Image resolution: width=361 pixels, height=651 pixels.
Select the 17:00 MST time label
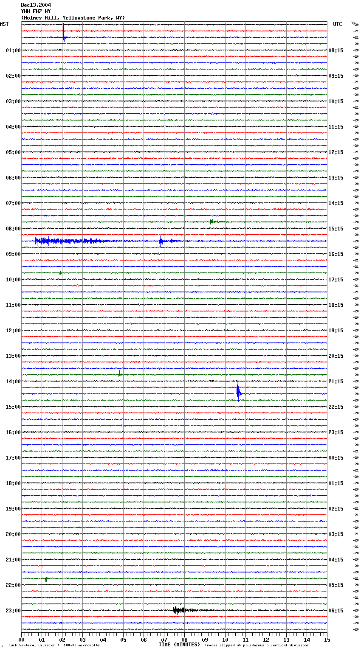point(13,458)
